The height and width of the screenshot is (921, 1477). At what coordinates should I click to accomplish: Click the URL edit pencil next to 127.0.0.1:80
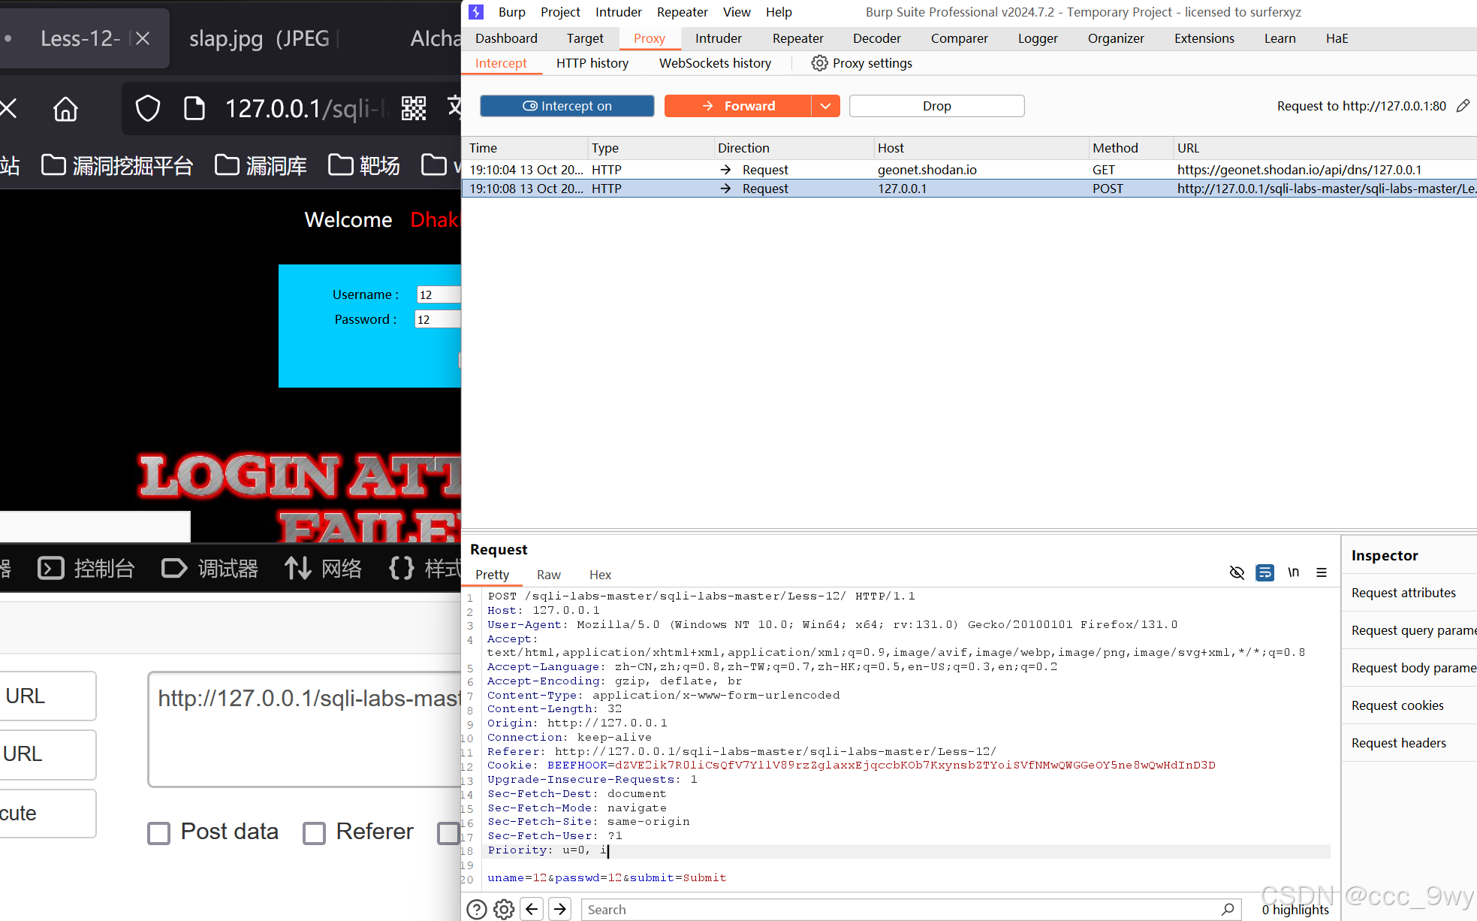pos(1463,105)
